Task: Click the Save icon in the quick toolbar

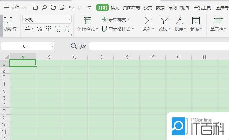Action: click(x=35, y=7)
